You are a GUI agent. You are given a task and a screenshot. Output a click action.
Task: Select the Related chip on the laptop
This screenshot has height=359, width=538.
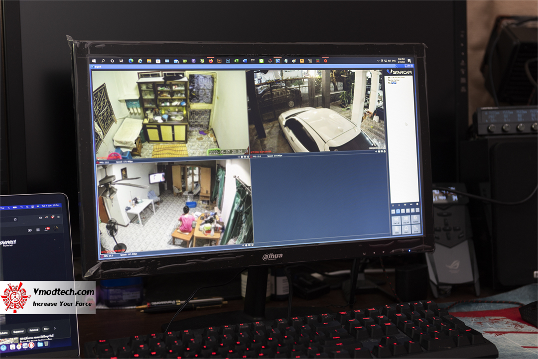click(34, 330)
